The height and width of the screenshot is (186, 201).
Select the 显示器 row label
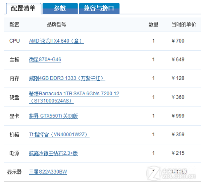tap(14, 172)
